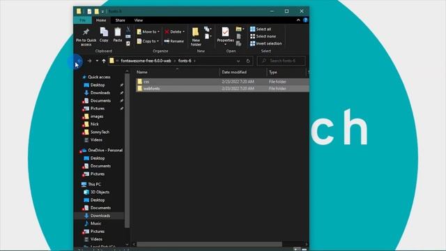Click the css folder icon

(139, 82)
